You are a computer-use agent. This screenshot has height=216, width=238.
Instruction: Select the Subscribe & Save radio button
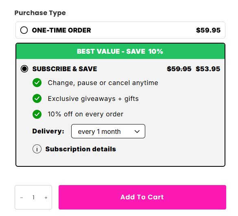24,69
